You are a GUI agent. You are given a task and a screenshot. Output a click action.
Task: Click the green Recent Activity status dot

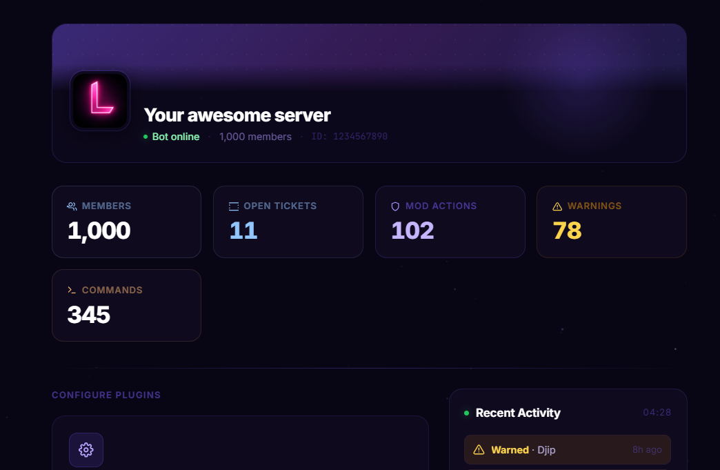tap(466, 413)
